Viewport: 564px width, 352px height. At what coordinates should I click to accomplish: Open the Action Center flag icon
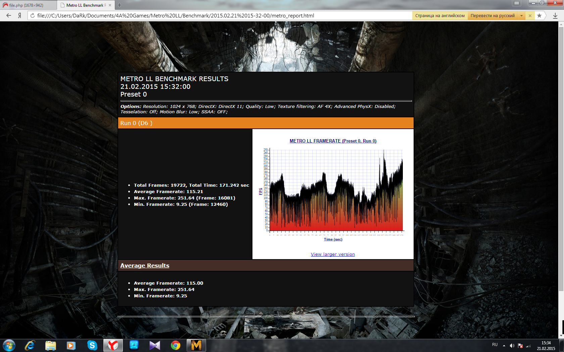[520, 346]
